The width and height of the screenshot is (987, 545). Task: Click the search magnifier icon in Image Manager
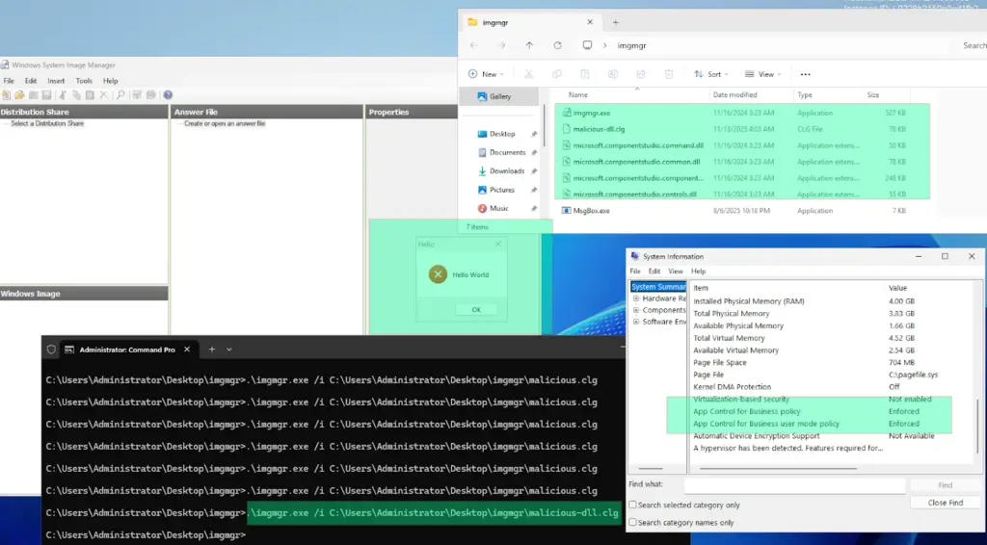pyautogui.click(x=120, y=95)
